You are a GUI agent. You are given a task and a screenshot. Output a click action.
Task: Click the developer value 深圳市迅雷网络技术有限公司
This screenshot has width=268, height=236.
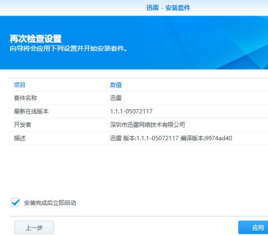[x=147, y=125]
